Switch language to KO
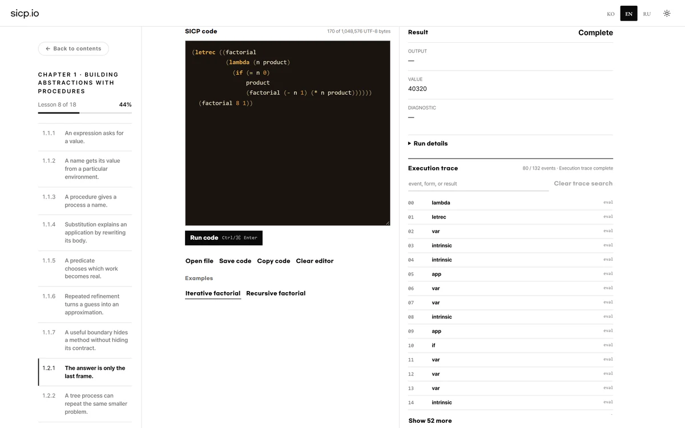The height and width of the screenshot is (428, 685). tap(611, 14)
